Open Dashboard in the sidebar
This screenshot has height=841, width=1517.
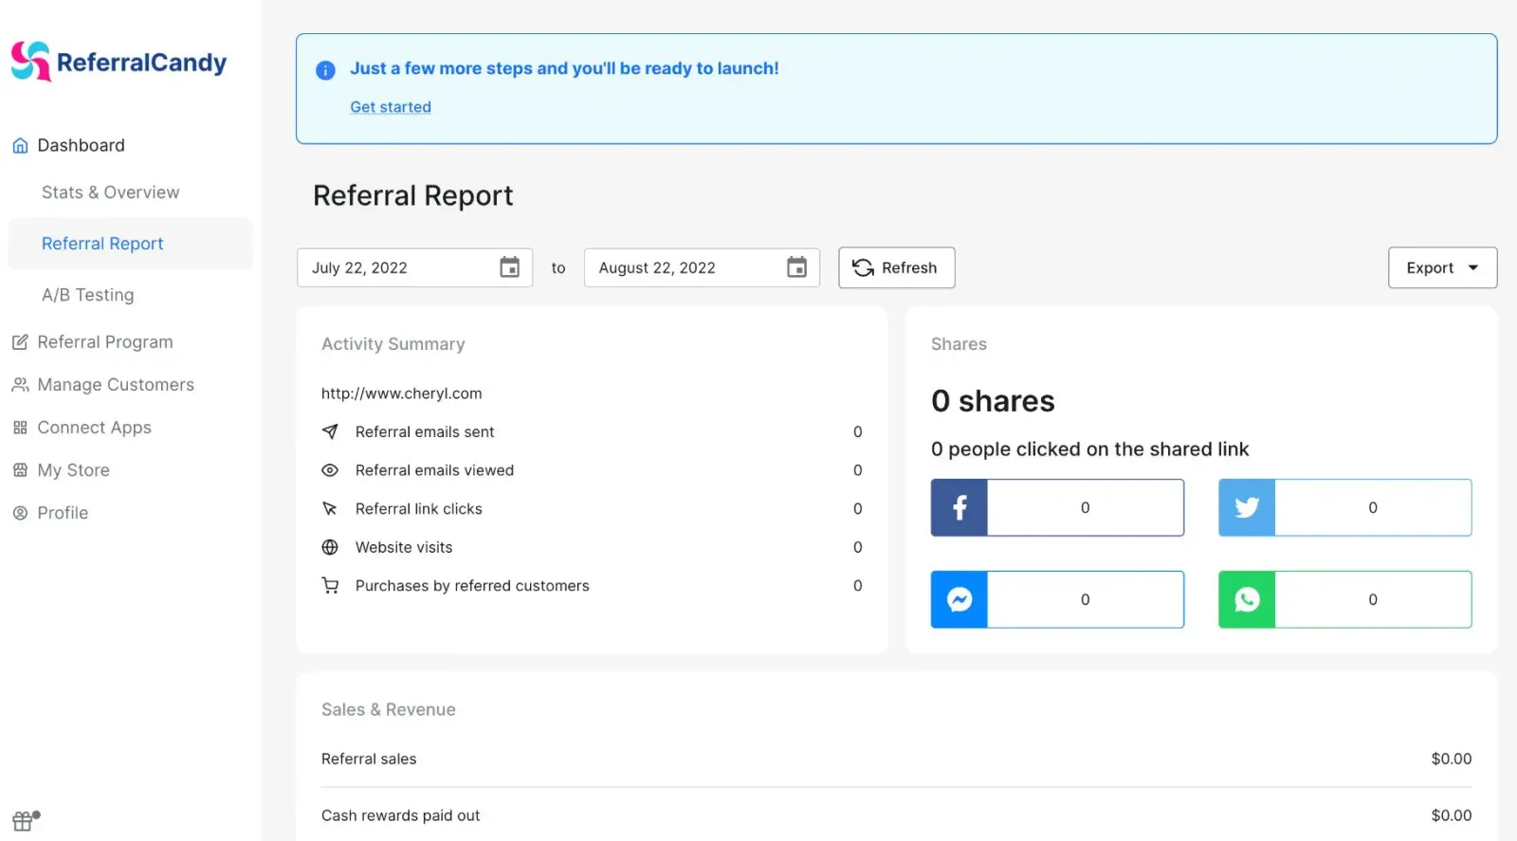tap(81, 145)
